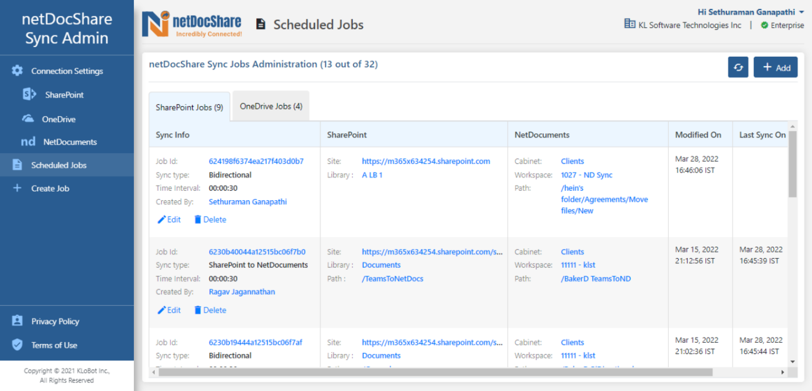This screenshot has height=391, width=812.
Task: Click the Mar 15, 2022 21:02:36 IST modified date
Action: point(697,346)
